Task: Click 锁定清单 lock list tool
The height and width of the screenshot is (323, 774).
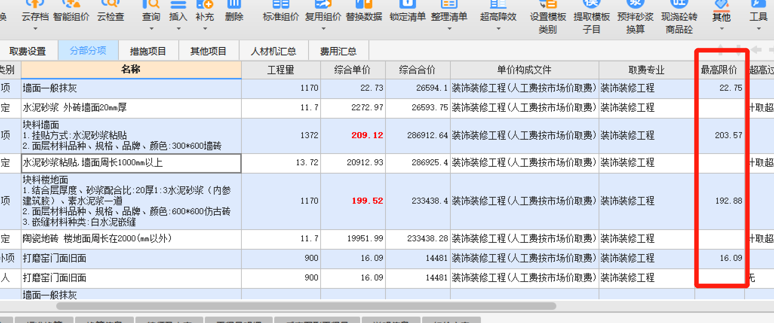Action: pyautogui.click(x=407, y=11)
